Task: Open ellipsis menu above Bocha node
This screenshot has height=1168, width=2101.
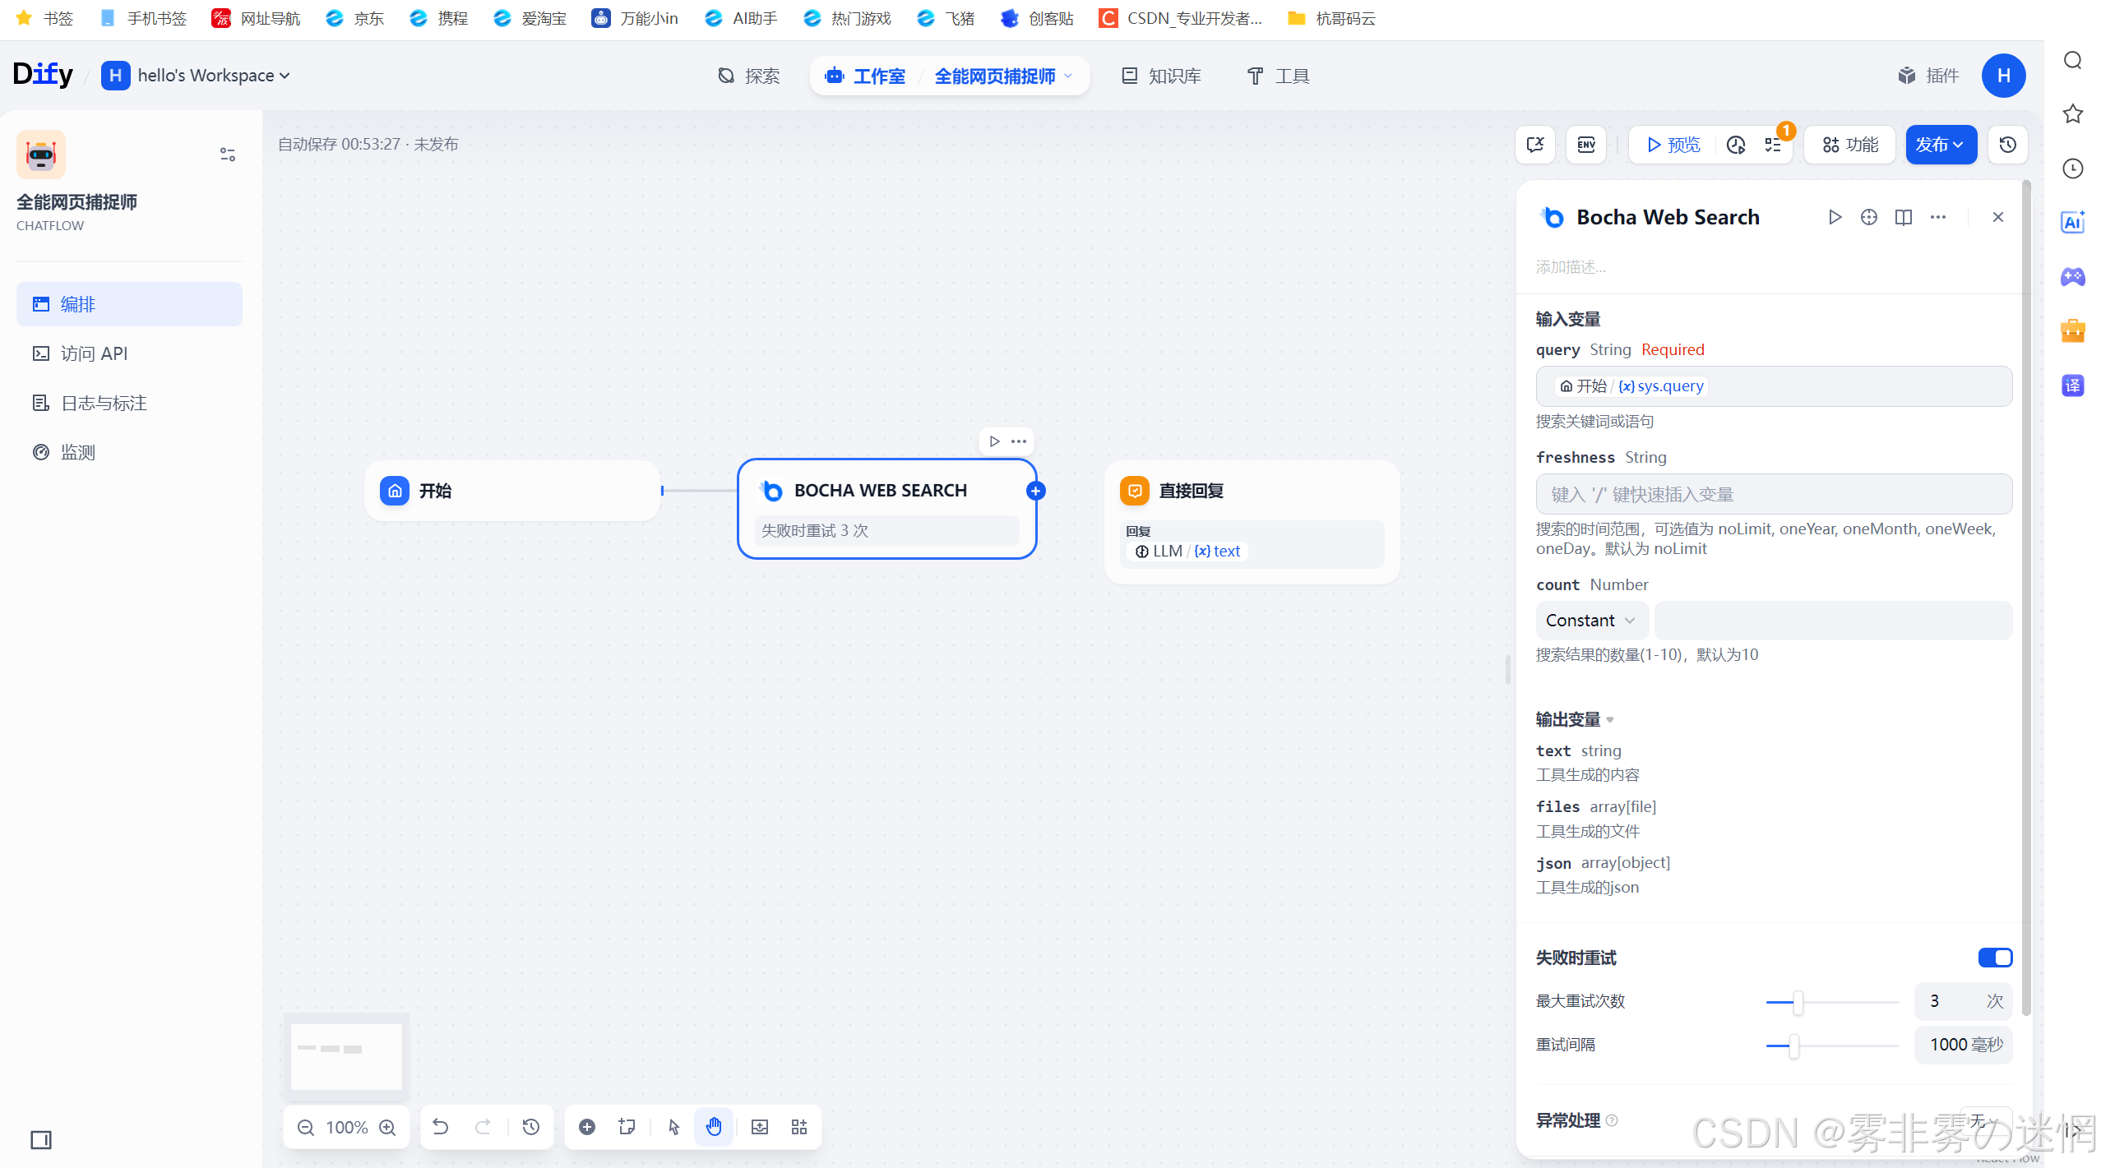Action: pos(1019,441)
